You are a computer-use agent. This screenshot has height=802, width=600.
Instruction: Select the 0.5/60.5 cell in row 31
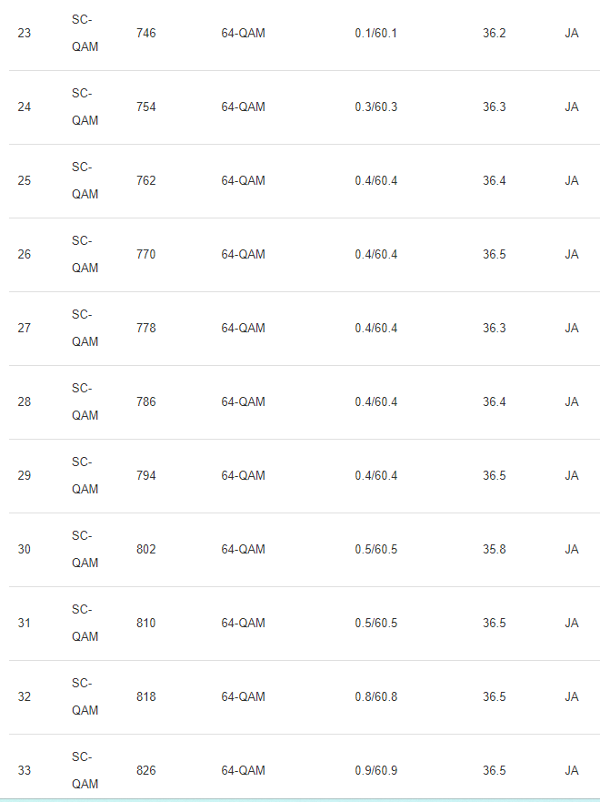click(375, 623)
